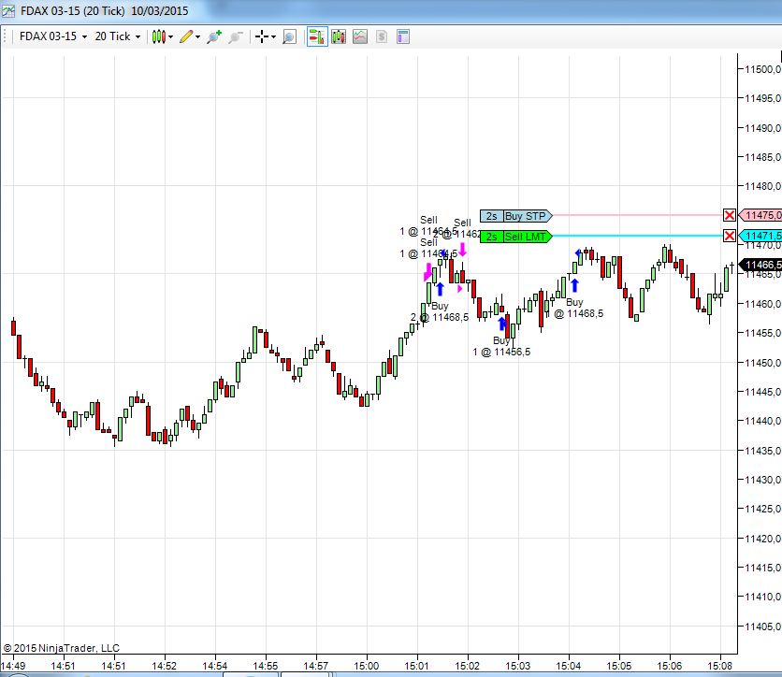Select the crosshair cursor tool
Image resolution: width=782 pixels, height=677 pixels.
point(261,36)
